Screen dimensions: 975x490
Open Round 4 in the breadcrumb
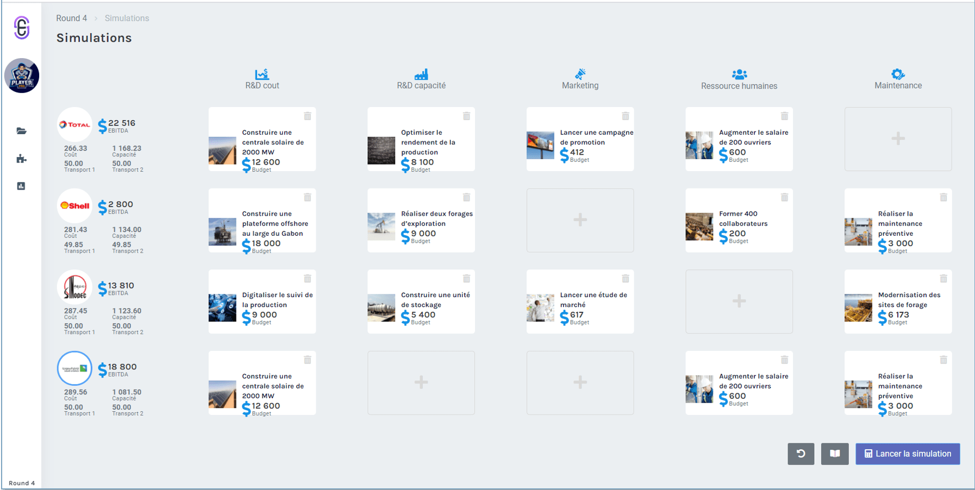tap(71, 18)
